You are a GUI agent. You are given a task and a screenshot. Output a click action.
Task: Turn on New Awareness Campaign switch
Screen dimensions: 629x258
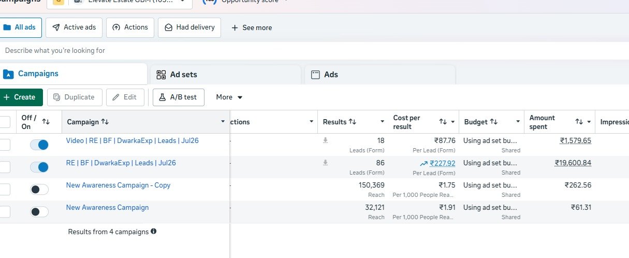(39, 212)
